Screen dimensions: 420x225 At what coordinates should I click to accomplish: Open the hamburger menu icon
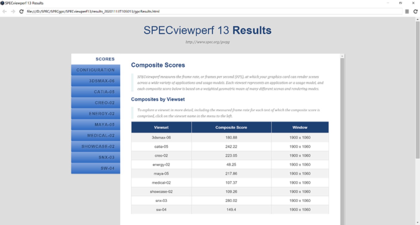[407, 12]
